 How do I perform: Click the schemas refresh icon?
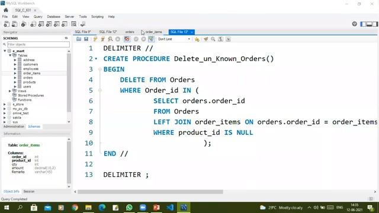pyautogui.click(x=66, y=38)
